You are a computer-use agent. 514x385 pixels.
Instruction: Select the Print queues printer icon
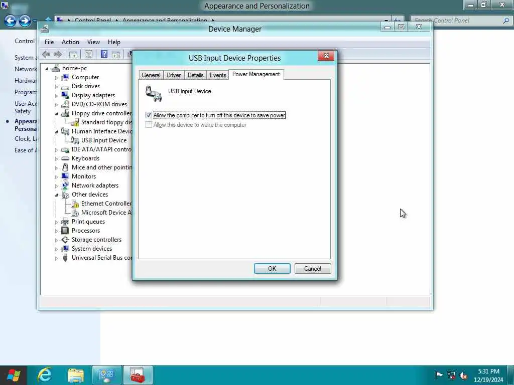point(65,222)
